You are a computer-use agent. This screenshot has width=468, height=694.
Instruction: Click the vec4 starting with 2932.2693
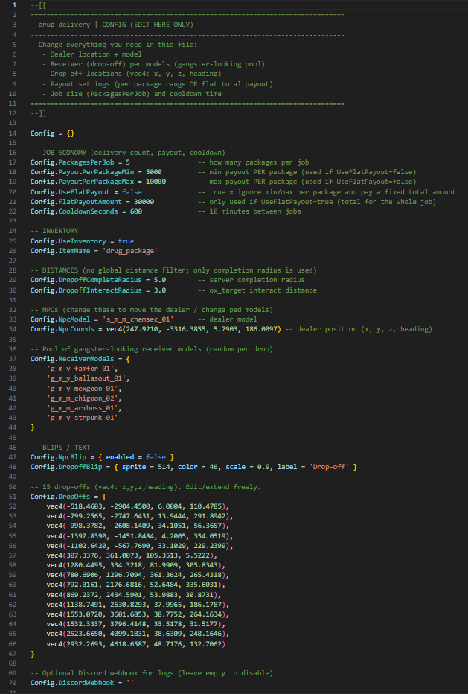136,644
